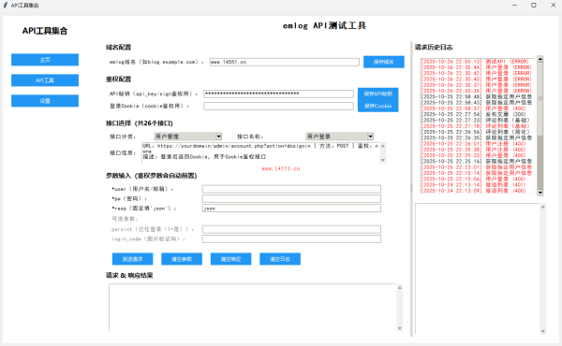Click inside the 接口信息 URL text box
Image resolution: width=562 pixels, height=346 pixels.
point(261,152)
